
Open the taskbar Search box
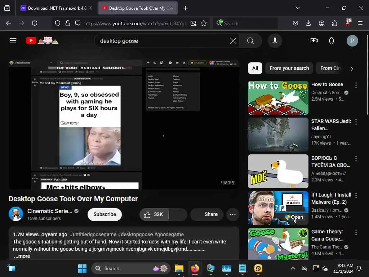click(x=131, y=268)
